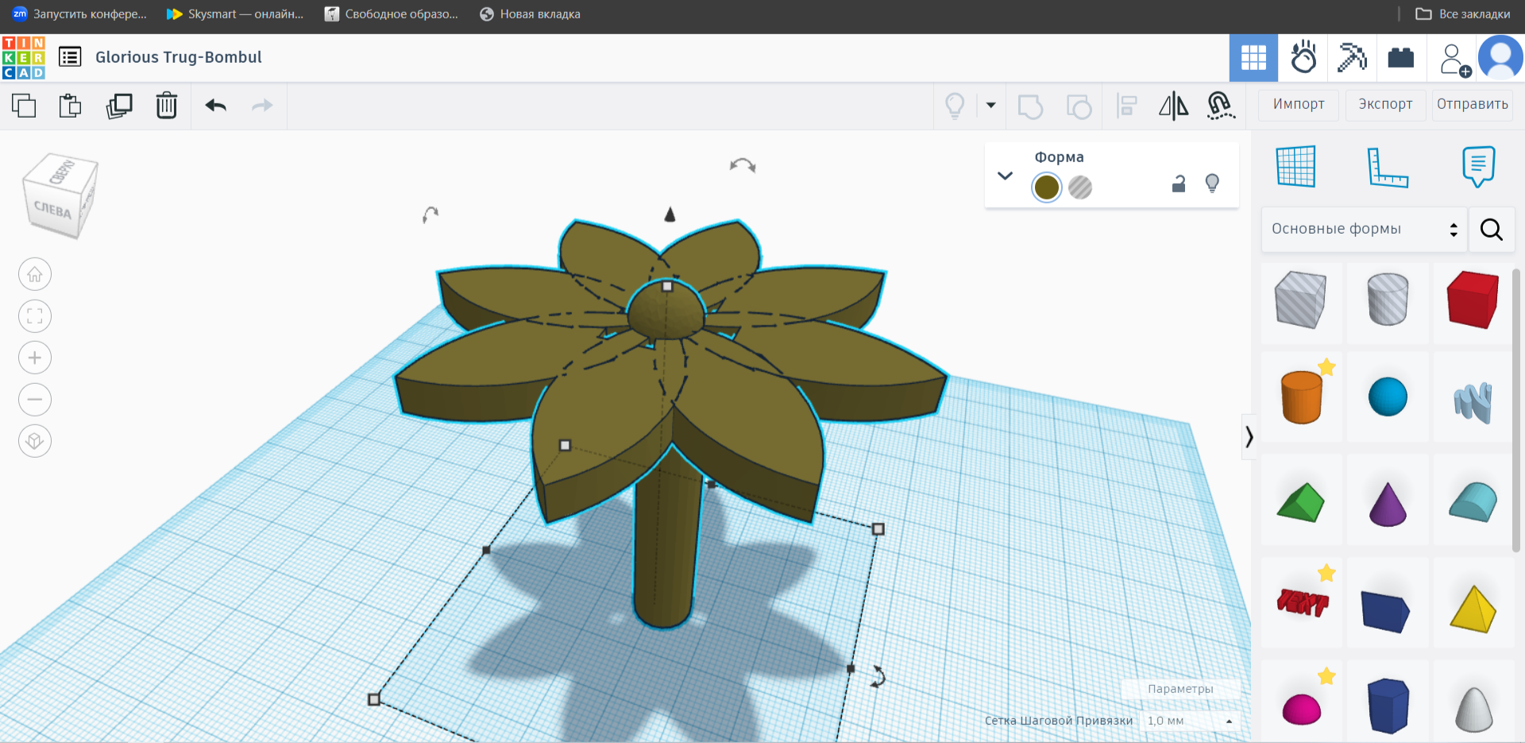
Task: Click the Cruise tool icon
Action: pos(1221,106)
